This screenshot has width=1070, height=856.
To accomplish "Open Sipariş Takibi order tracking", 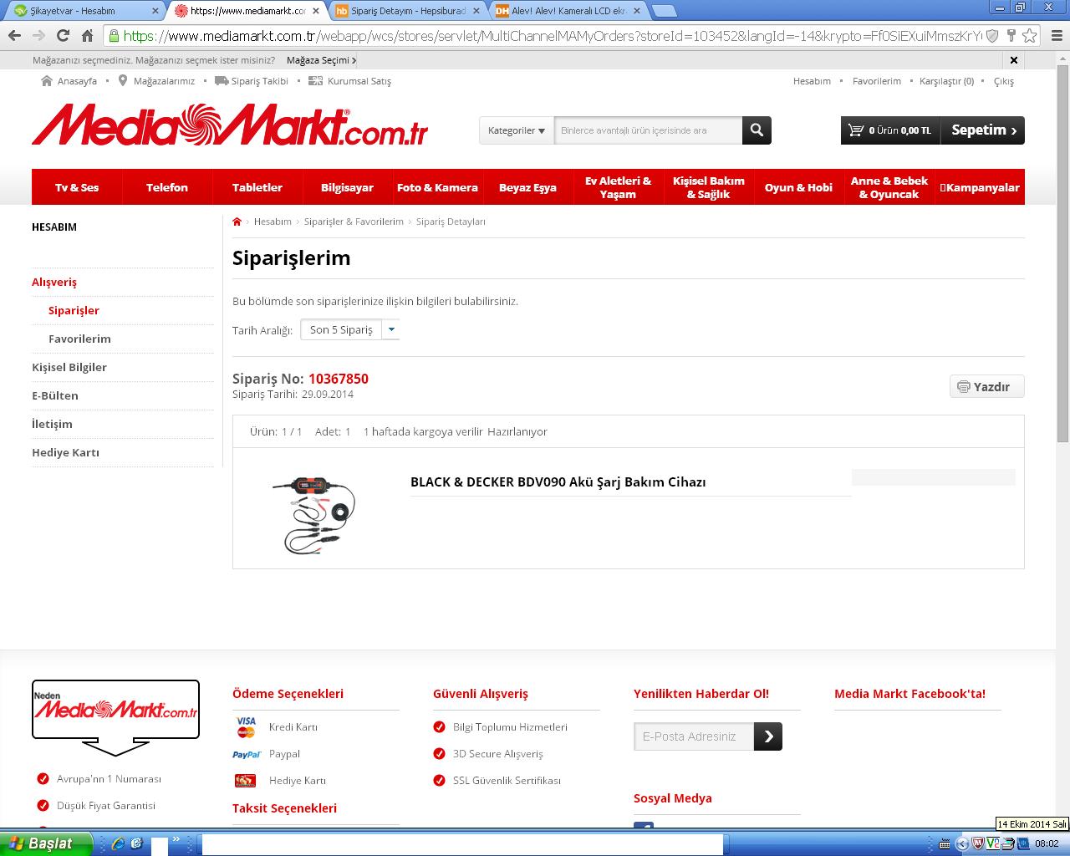I will [x=252, y=81].
